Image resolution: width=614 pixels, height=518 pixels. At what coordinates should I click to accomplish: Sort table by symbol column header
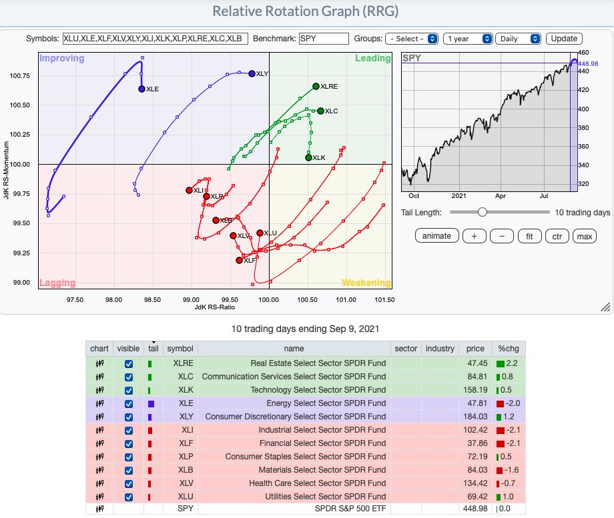tap(180, 349)
